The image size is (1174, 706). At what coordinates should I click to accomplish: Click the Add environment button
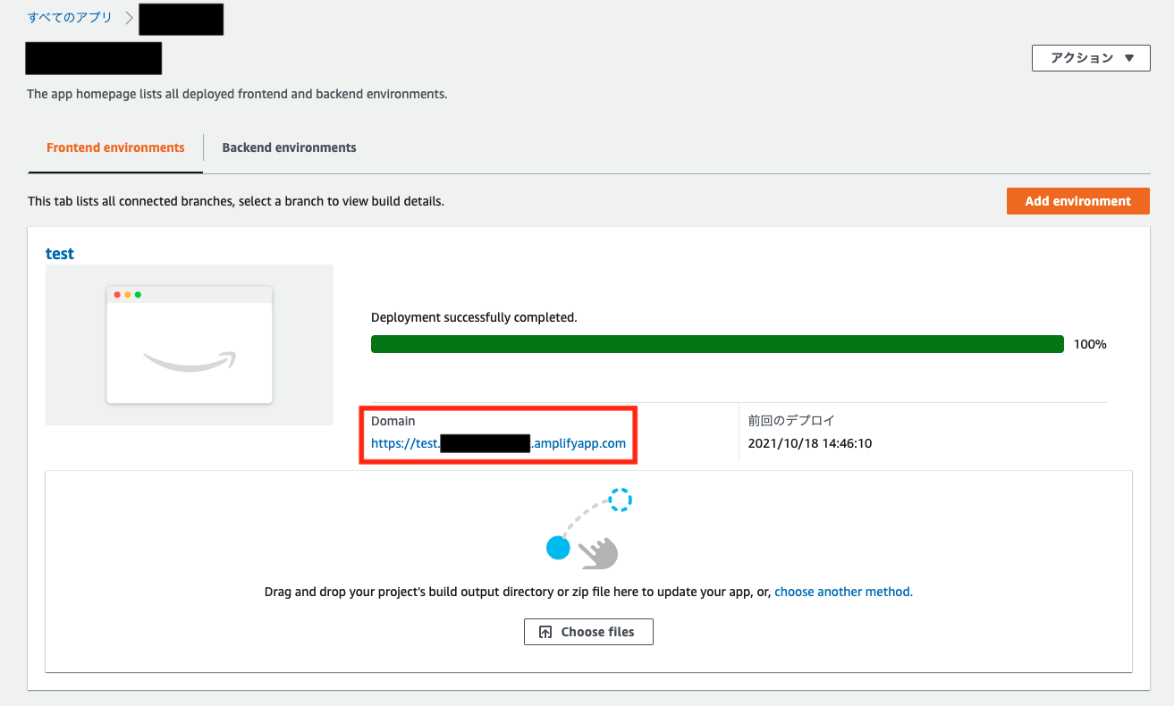pos(1077,200)
